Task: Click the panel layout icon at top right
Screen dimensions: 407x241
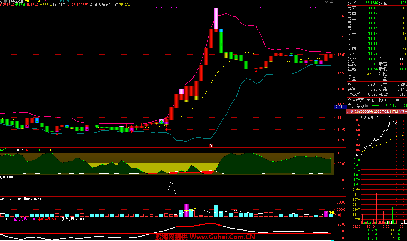Action: 331,1
